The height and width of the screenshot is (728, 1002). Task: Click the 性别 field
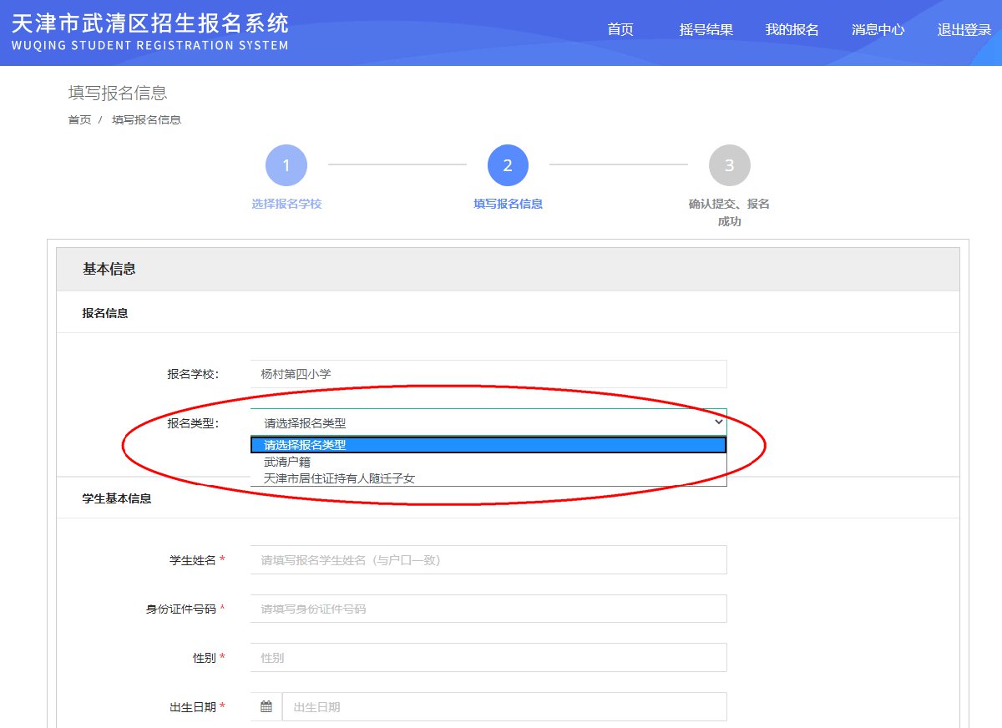click(488, 658)
